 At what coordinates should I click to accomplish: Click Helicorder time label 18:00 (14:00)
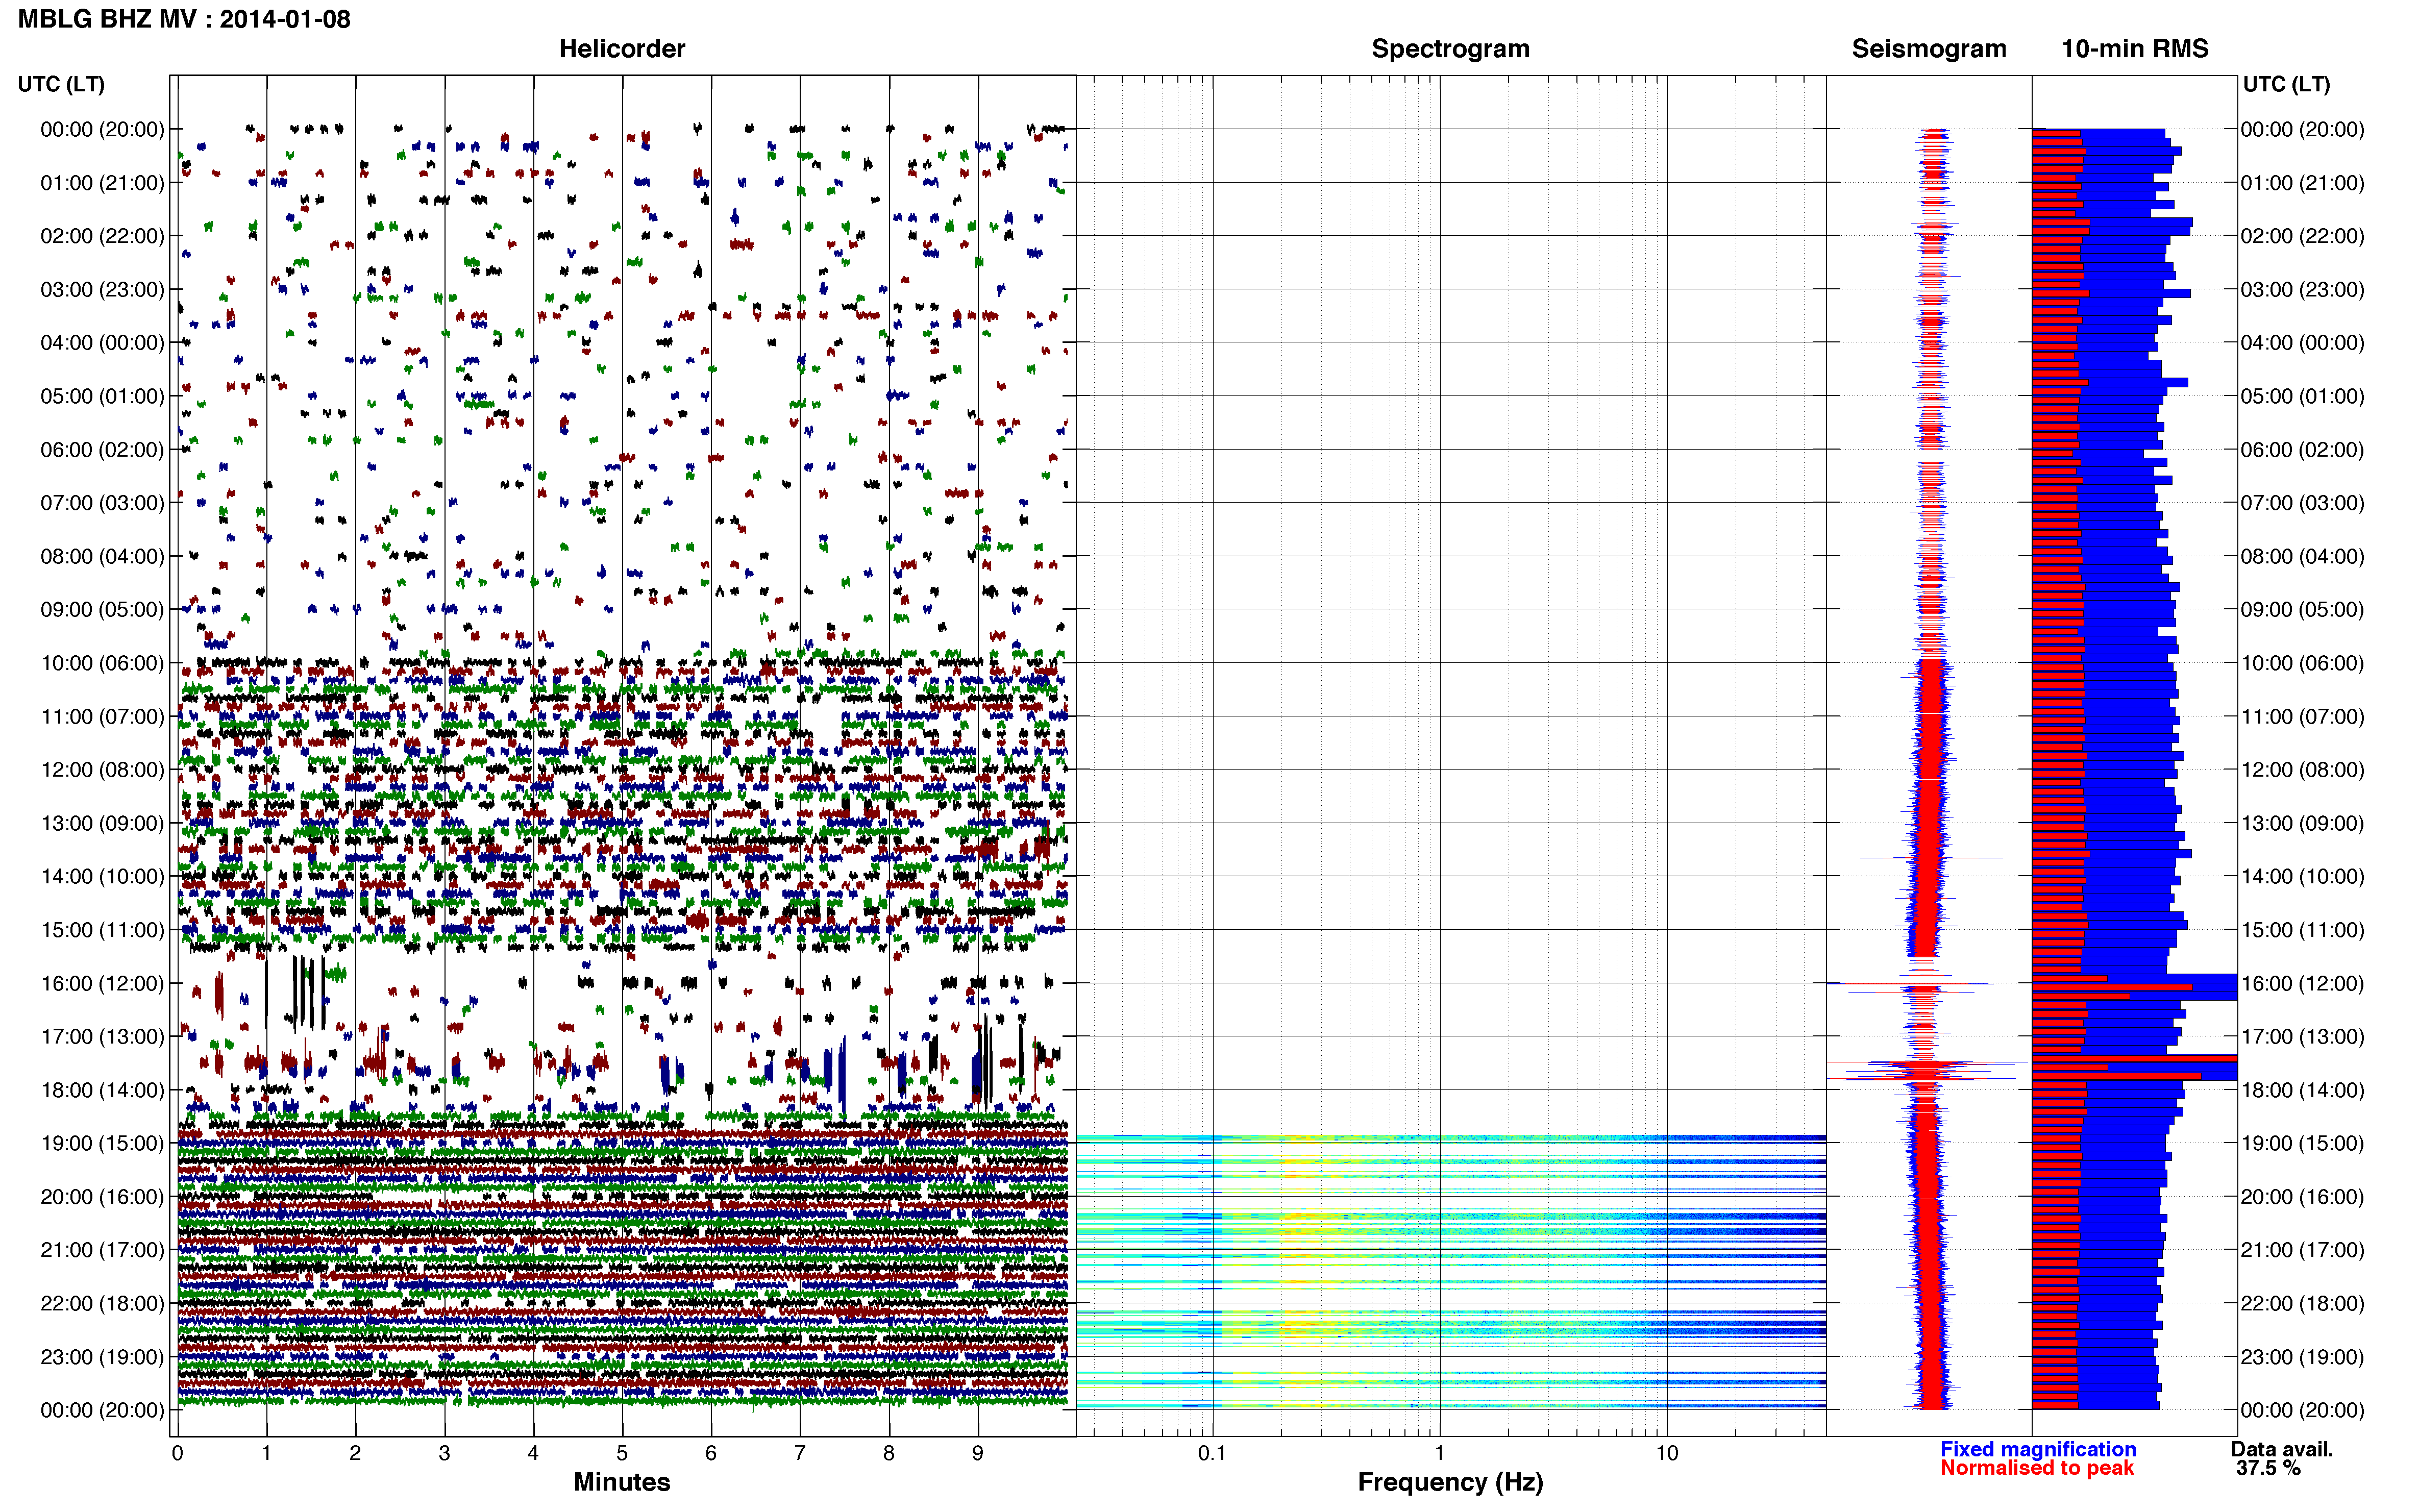point(102,1090)
